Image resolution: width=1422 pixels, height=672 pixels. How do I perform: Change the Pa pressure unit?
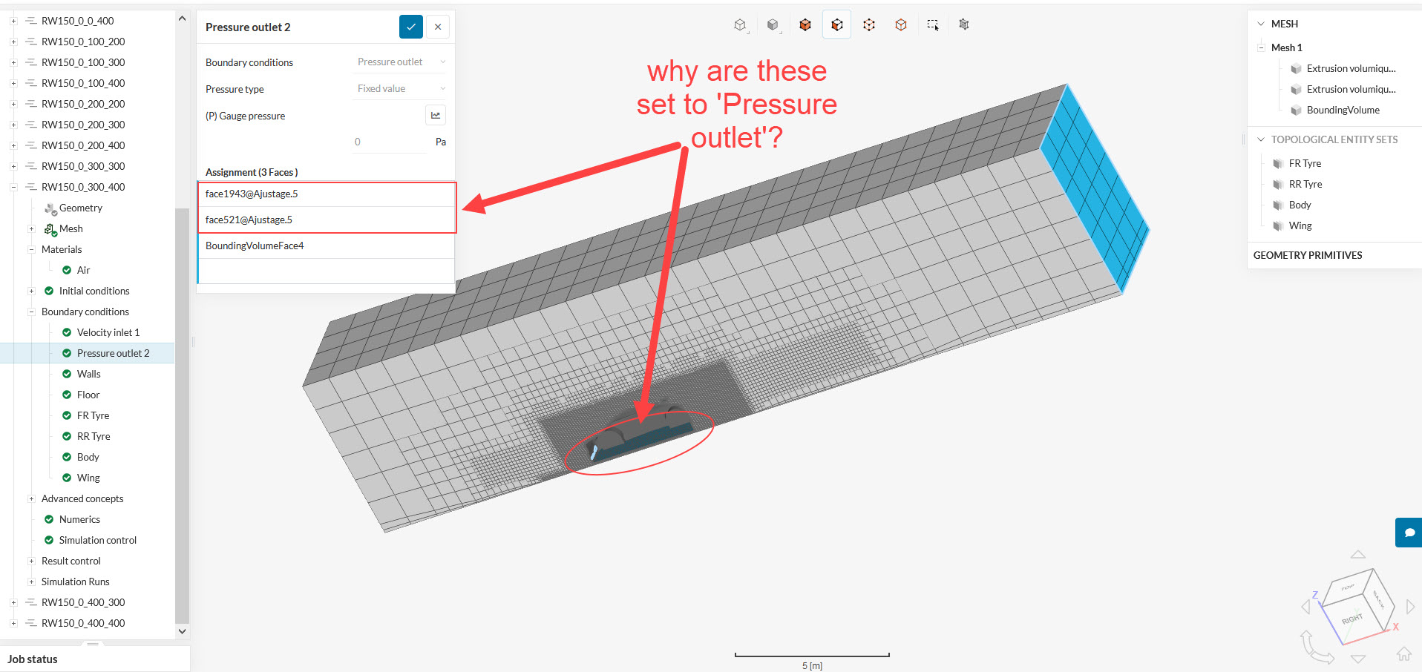[x=441, y=142]
